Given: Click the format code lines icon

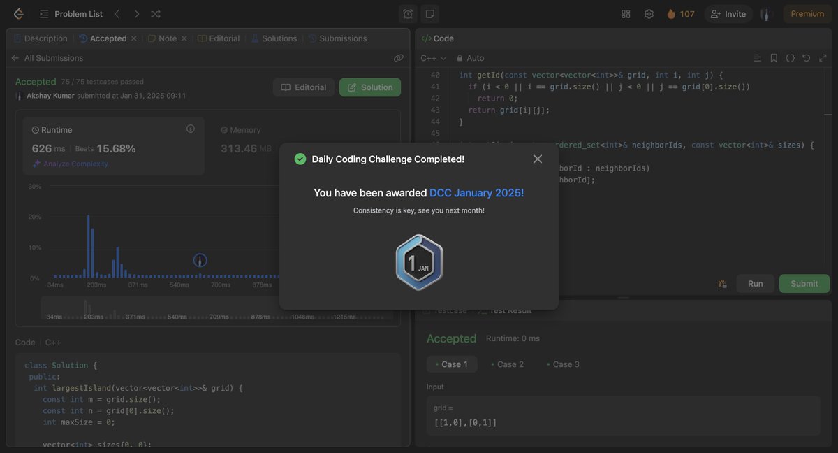Looking at the screenshot, I should pos(758,58).
